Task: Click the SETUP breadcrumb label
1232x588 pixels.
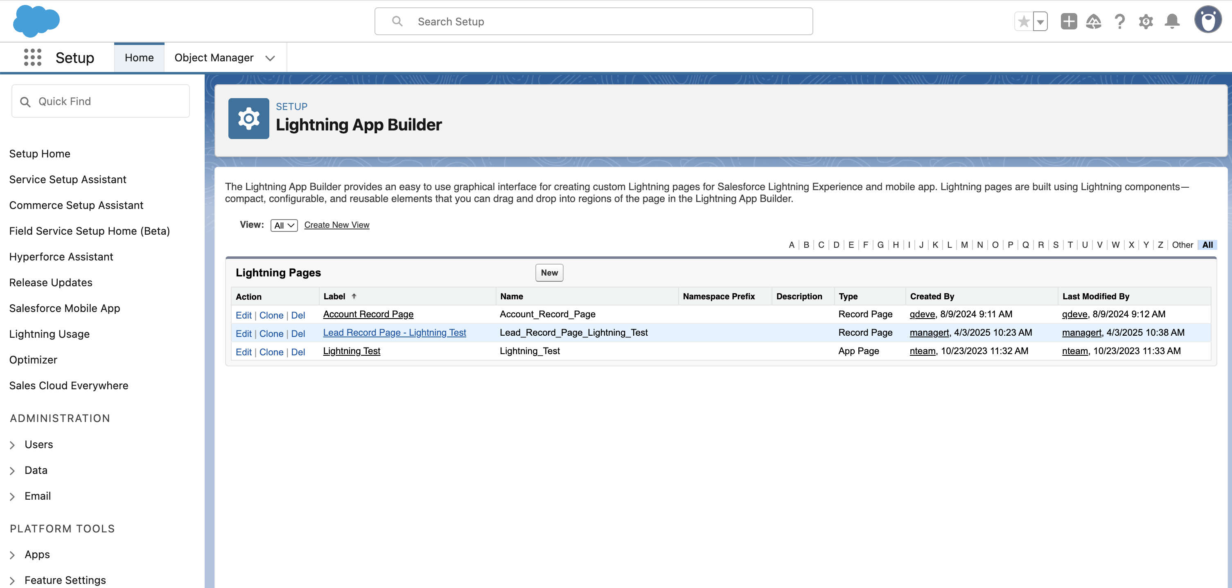Action: (x=291, y=106)
